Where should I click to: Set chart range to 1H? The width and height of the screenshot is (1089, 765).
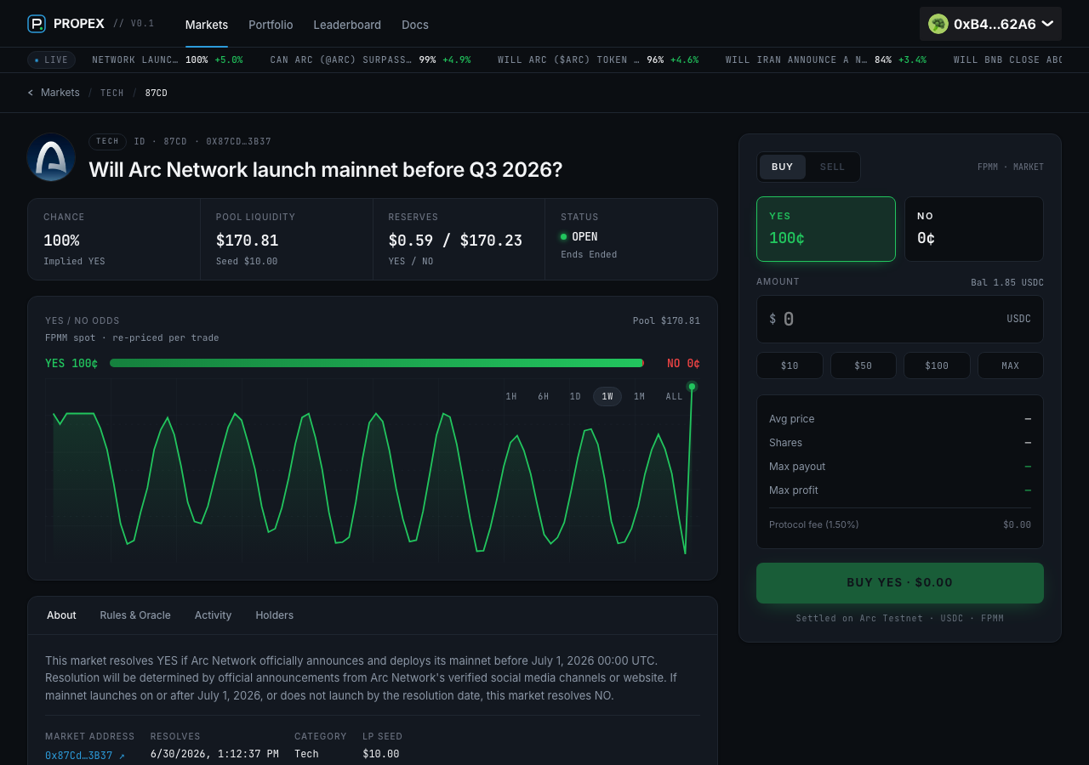511,397
